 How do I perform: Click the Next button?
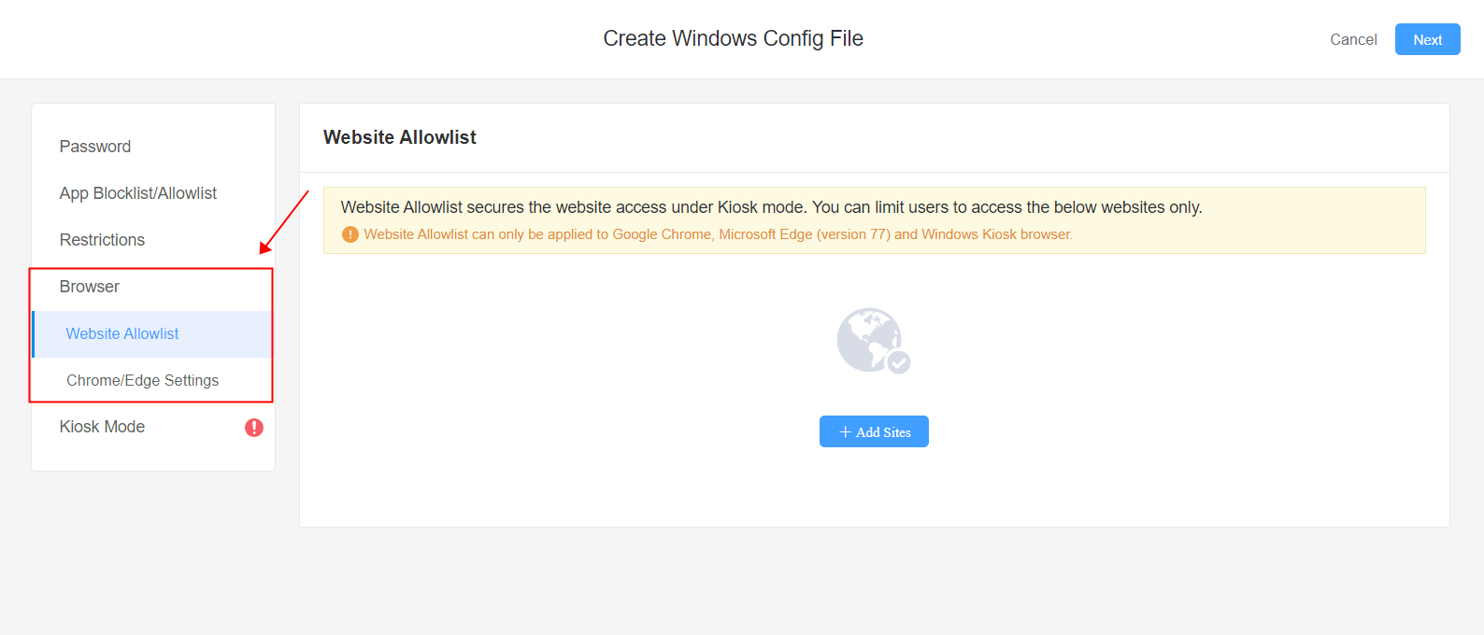1427,39
